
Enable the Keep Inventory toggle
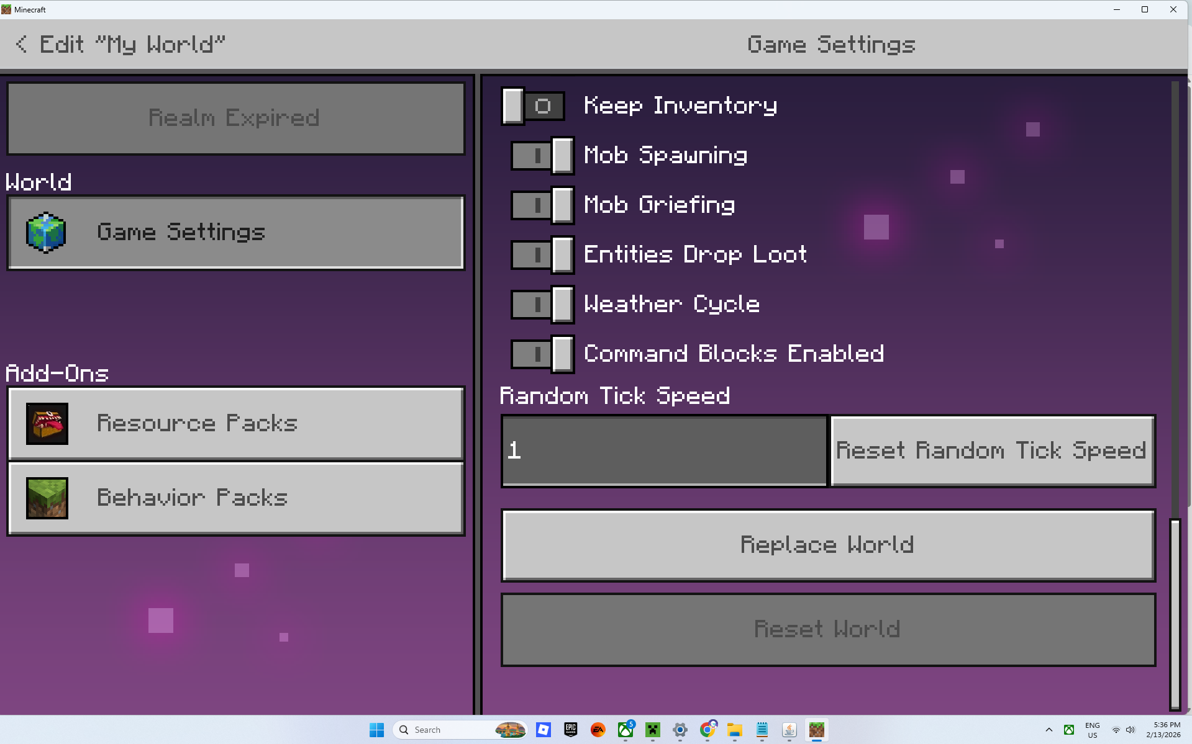534,106
